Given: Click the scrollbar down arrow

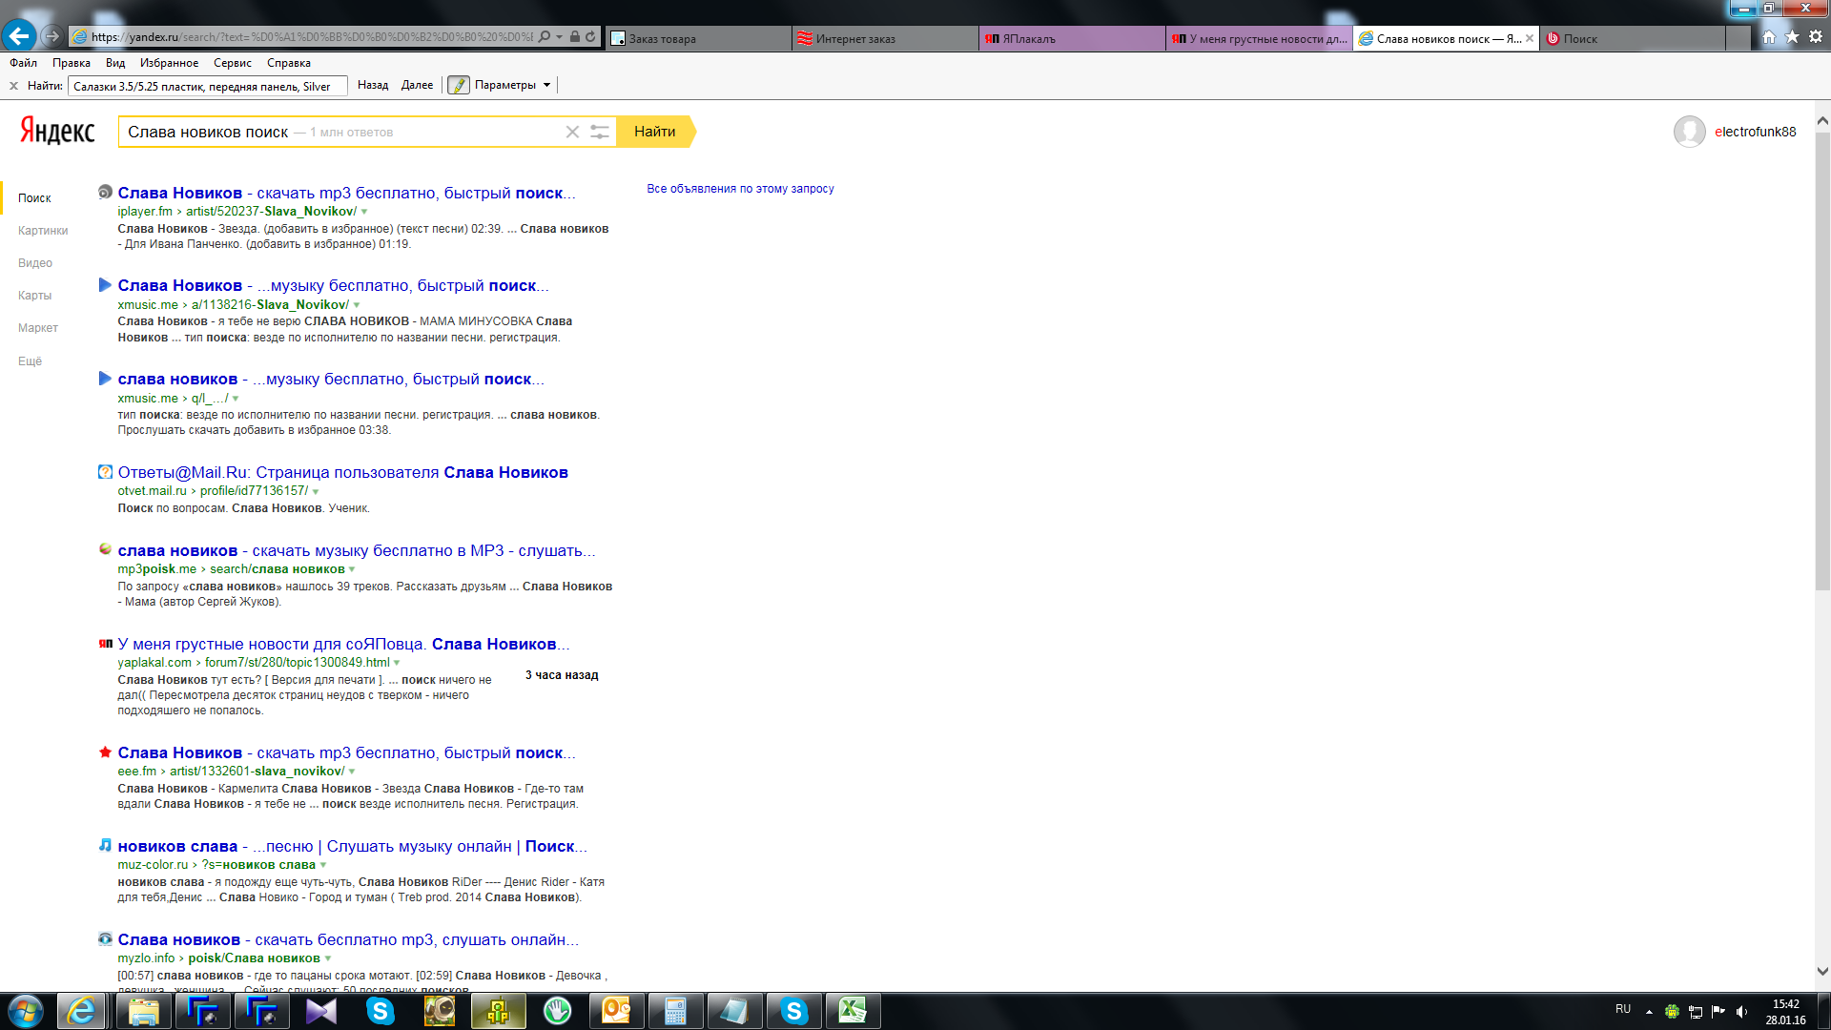Looking at the screenshot, I should point(1822,972).
